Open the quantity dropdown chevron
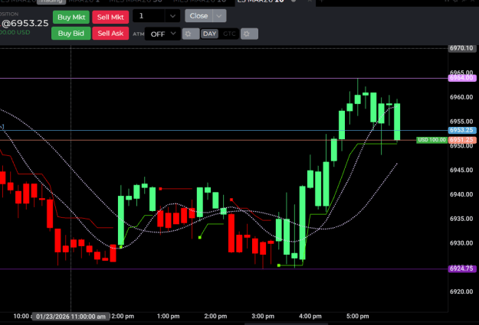The height and width of the screenshot is (325, 479). tap(172, 16)
